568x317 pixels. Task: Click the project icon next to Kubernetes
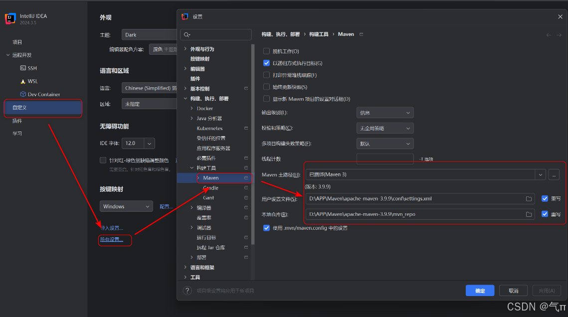click(x=246, y=128)
